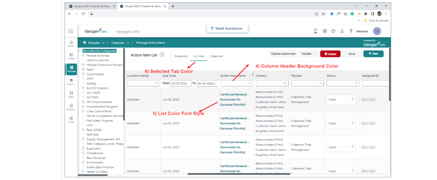The image size is (437, 180).
Task: Open the camera screenshot extension
Action: [x=345, y=14]
